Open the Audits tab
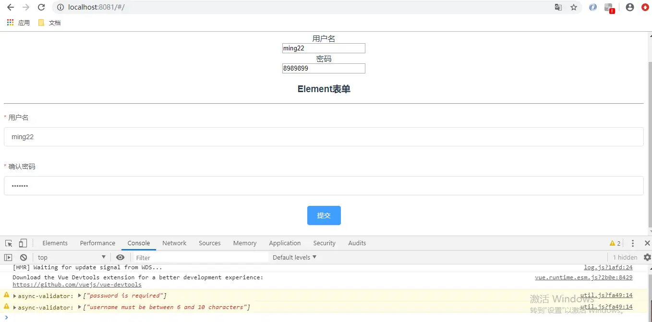 click(357, 243)
